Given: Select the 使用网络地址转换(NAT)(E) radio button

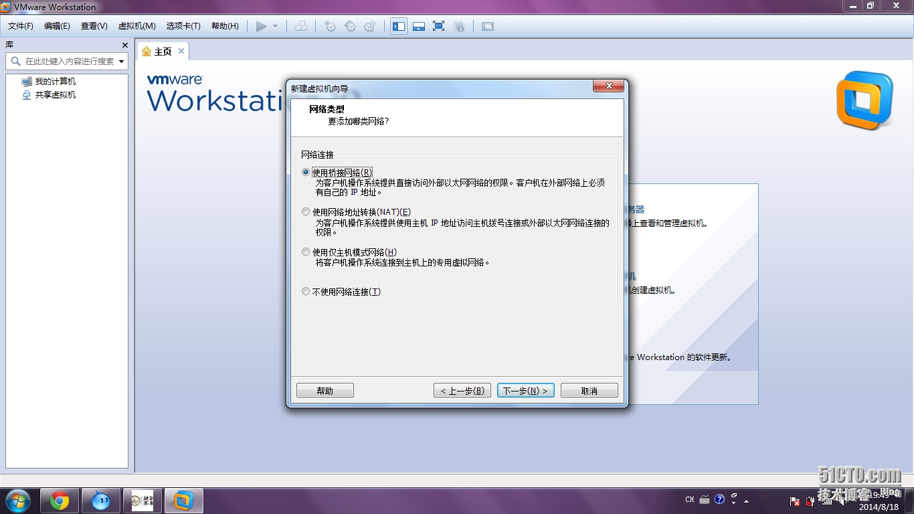Looking at the screenshot, I should point(306,212).
